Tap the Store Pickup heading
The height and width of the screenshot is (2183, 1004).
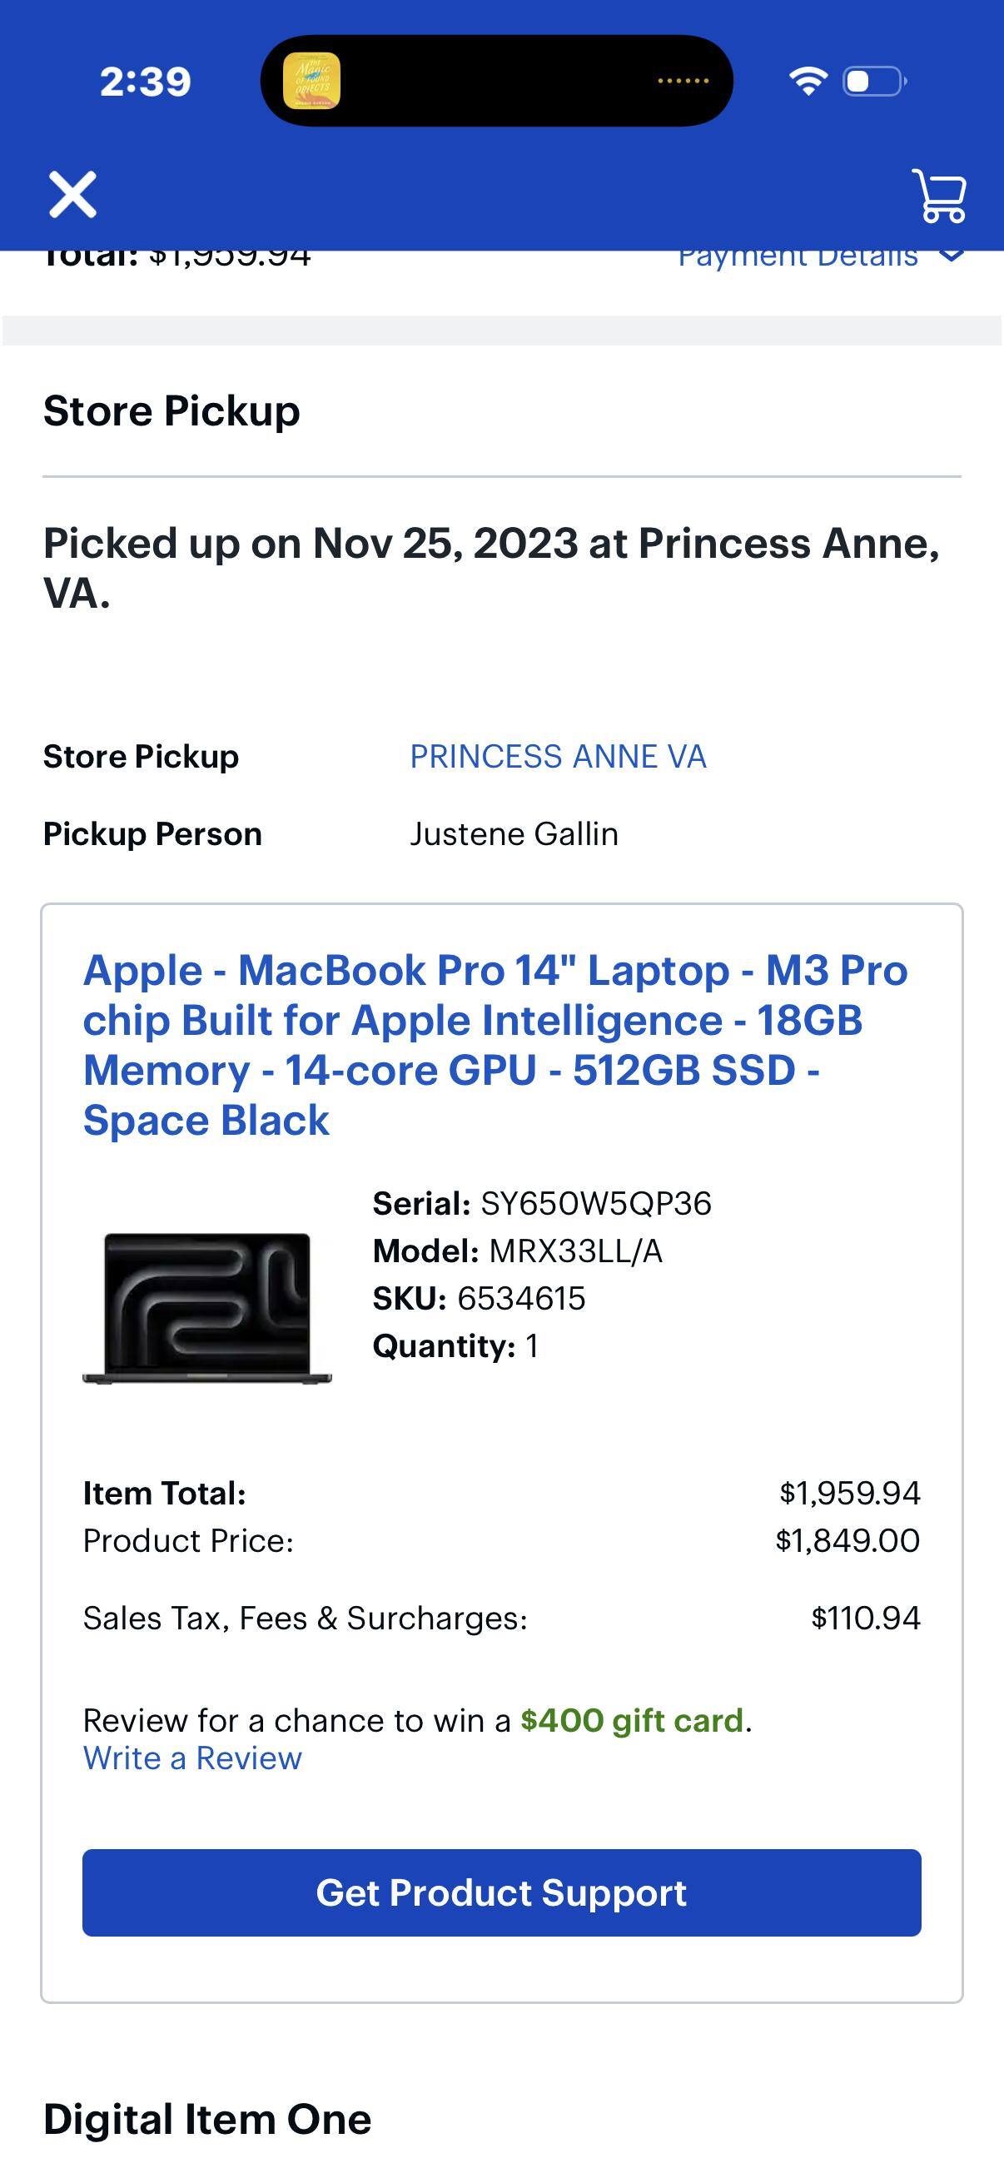pos(171,412)
